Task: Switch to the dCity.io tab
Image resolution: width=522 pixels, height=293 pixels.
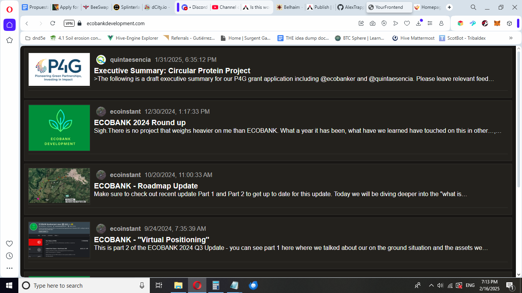Action: coord(158,7)
